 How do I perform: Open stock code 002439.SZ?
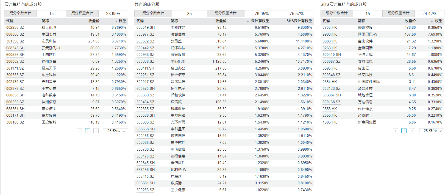(x=15, y=82)
